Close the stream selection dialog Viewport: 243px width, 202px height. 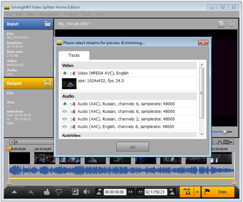click(x=203, y=43)
